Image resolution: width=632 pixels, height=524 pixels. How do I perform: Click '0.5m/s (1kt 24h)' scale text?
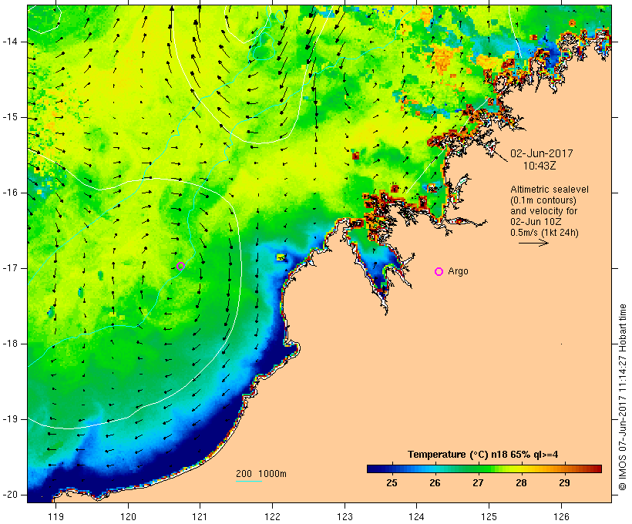coord(544,233)
